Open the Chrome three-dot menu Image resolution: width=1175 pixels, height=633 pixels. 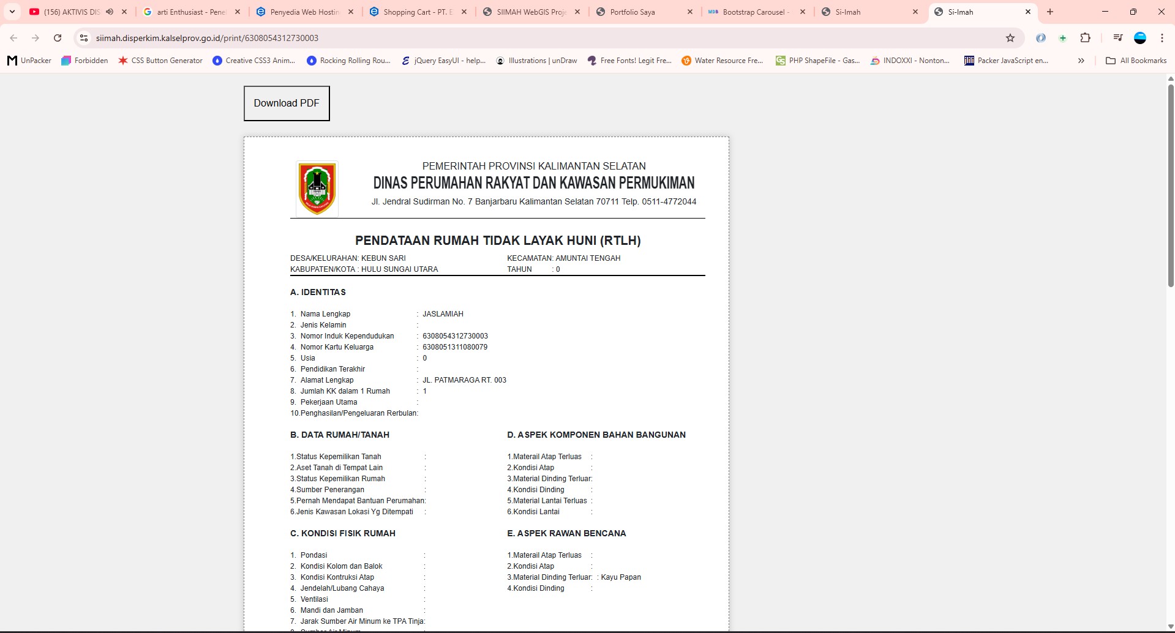tap(1162, 38)
